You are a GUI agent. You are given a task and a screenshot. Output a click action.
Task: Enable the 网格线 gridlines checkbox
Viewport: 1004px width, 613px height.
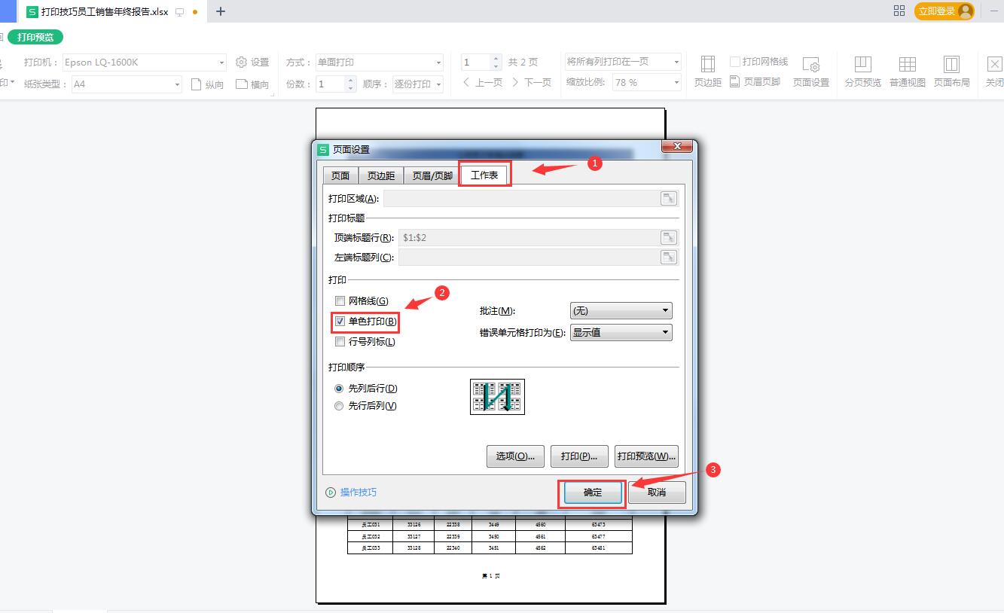pos(340,301)
